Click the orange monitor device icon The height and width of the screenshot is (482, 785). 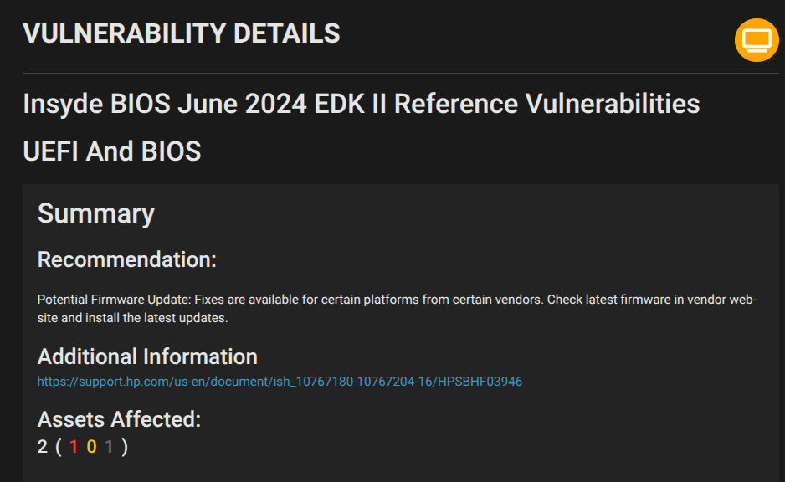[x=757, y=40]
